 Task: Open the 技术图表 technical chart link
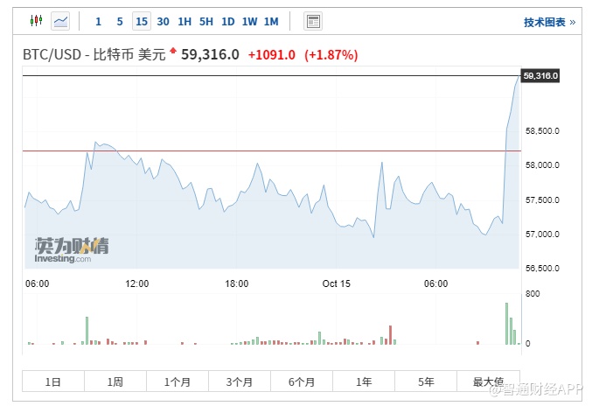coord(549,22)
